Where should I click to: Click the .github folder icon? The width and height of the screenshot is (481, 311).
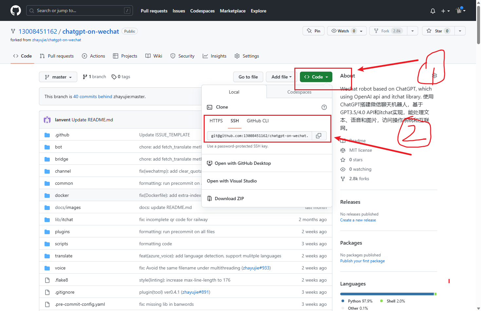coord(47,135)
